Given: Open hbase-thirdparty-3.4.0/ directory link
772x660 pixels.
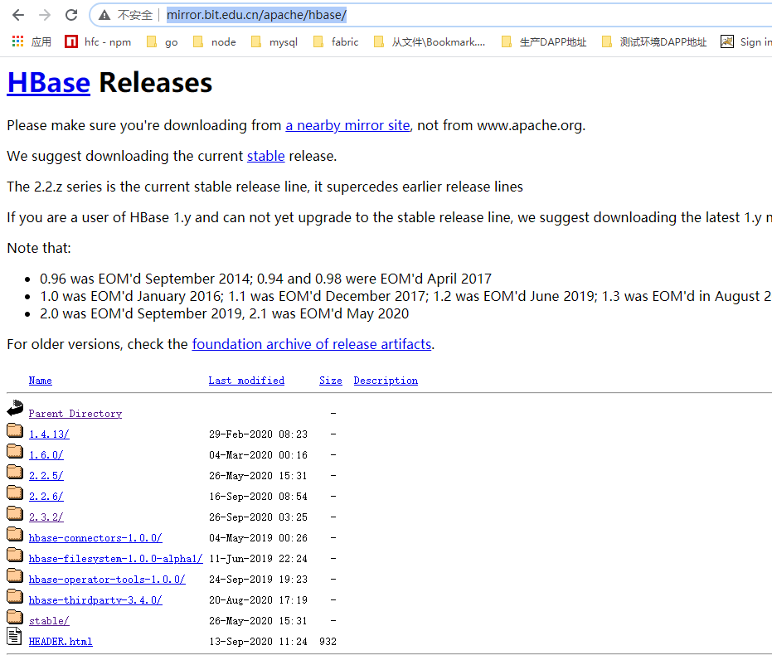Looking at the screenshot, I should click(95, 600).
